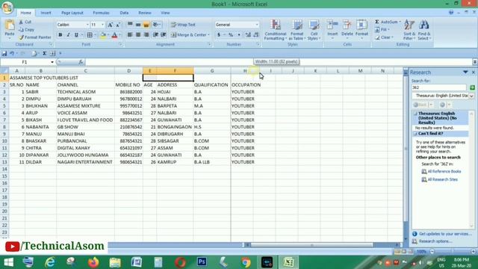Click the Copy command

[x=27, y=30]
